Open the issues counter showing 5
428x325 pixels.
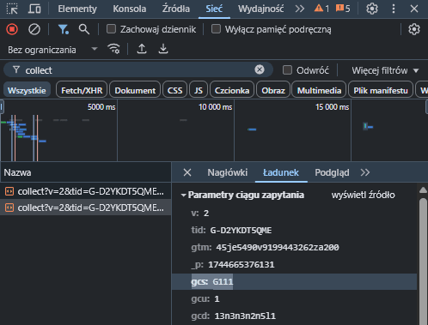pos(343,9)
